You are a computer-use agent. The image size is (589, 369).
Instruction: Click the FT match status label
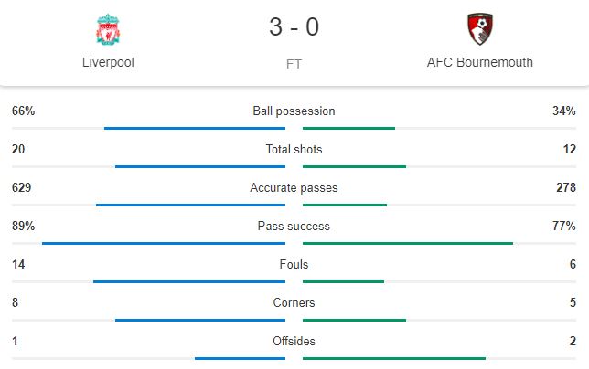click(294, 64)
